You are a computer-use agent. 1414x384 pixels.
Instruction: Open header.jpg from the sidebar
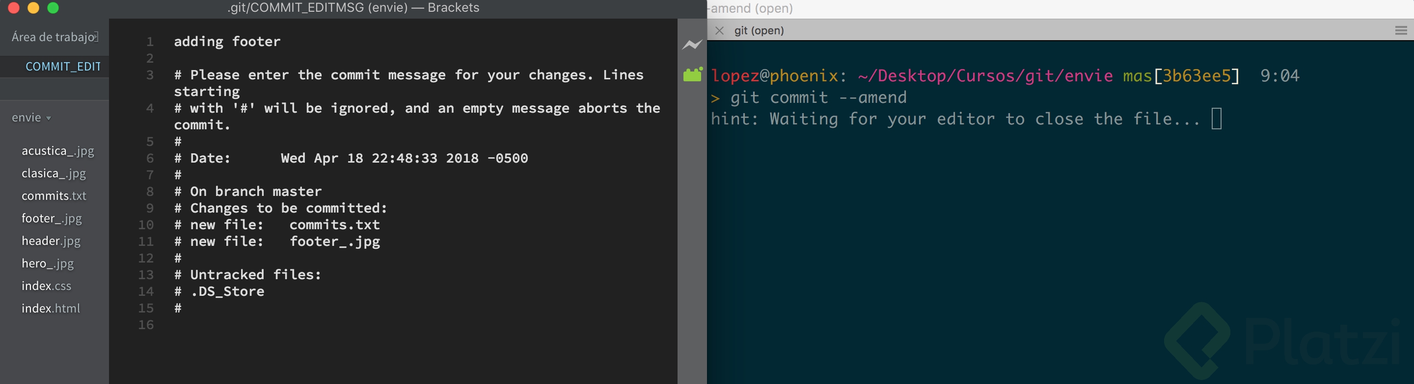point(51,241)
